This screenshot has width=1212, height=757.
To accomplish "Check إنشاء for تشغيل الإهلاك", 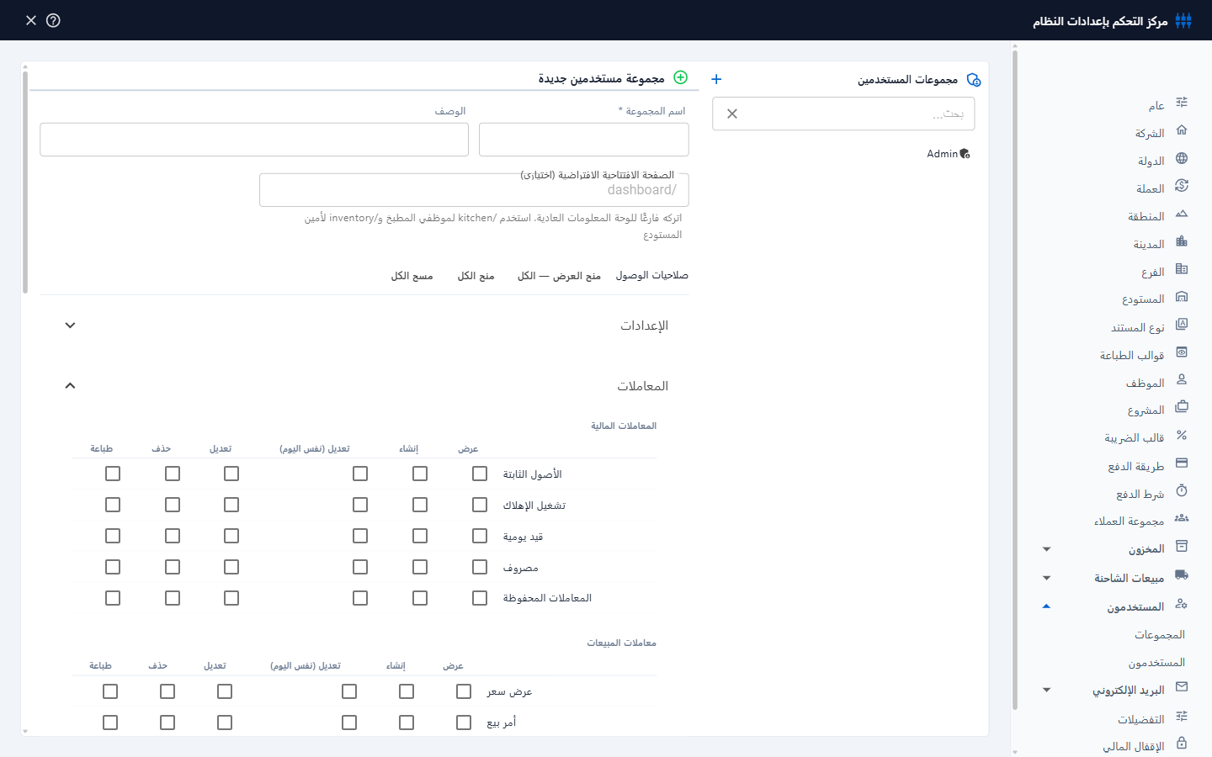I will point(420,505).
